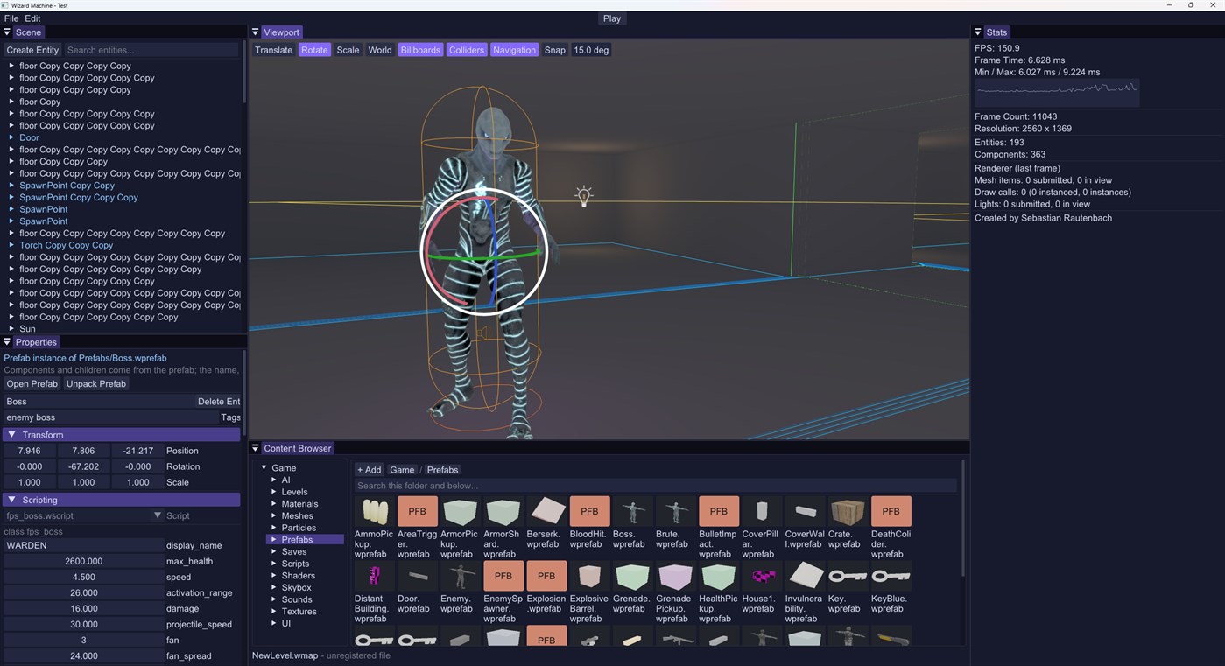Select the Berserk.wprefab asset
This screenshot has width=1225, height=666.
pos(546,512)
